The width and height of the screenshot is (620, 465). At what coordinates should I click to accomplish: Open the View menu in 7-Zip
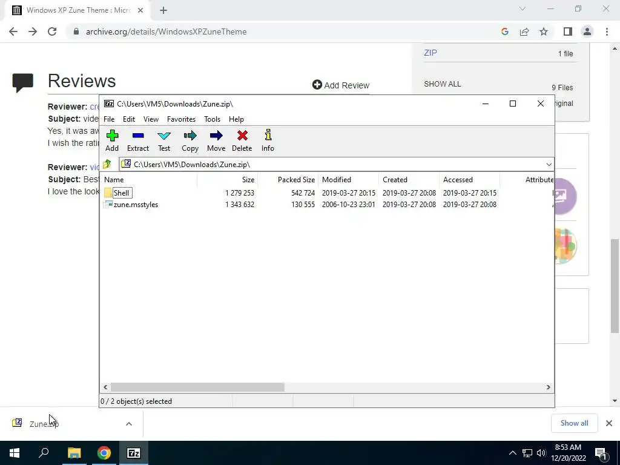(x=151, y=119)
